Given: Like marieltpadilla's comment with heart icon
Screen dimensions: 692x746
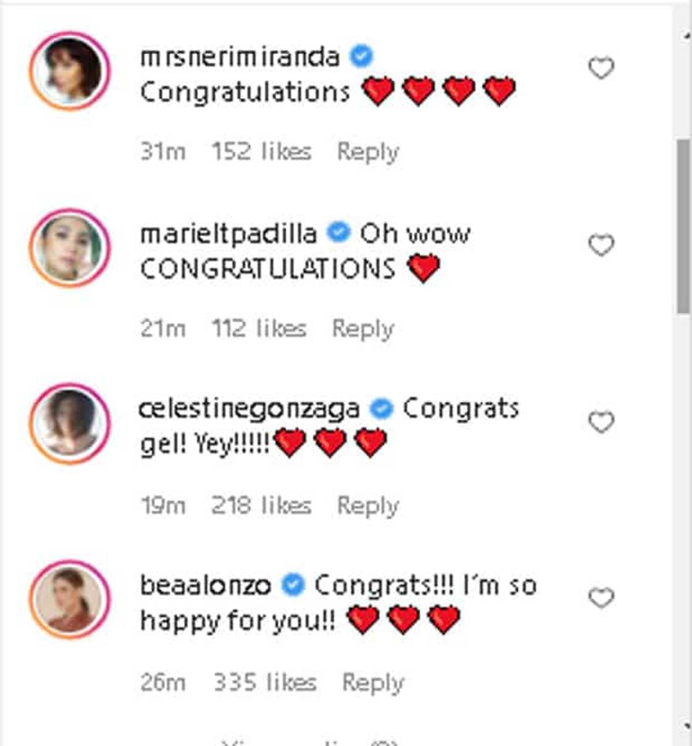Looking at the screenshot, I should [x=601, y=245].
